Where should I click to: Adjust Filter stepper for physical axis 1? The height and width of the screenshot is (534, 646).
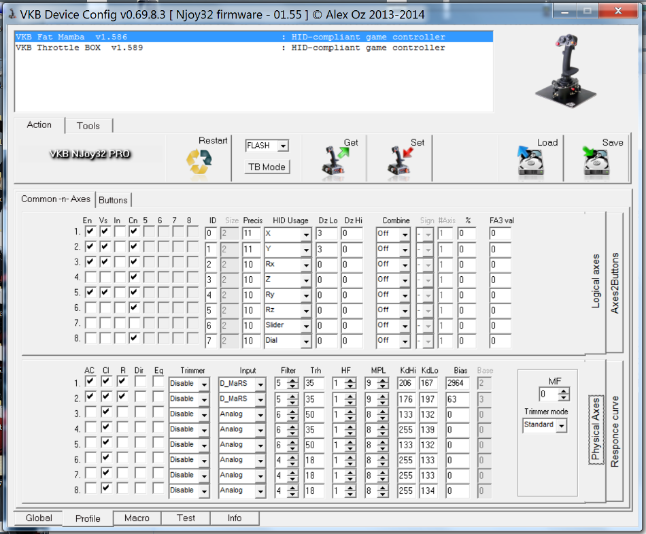(x=292, y=384)
